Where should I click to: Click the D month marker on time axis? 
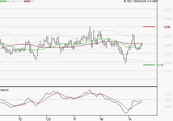[20, 119]
